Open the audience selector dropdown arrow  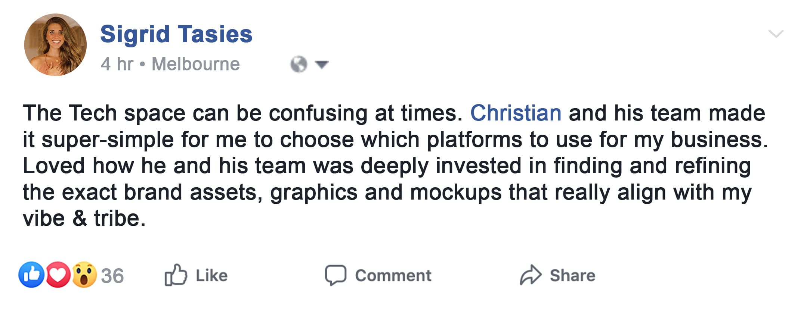(322, 65)
